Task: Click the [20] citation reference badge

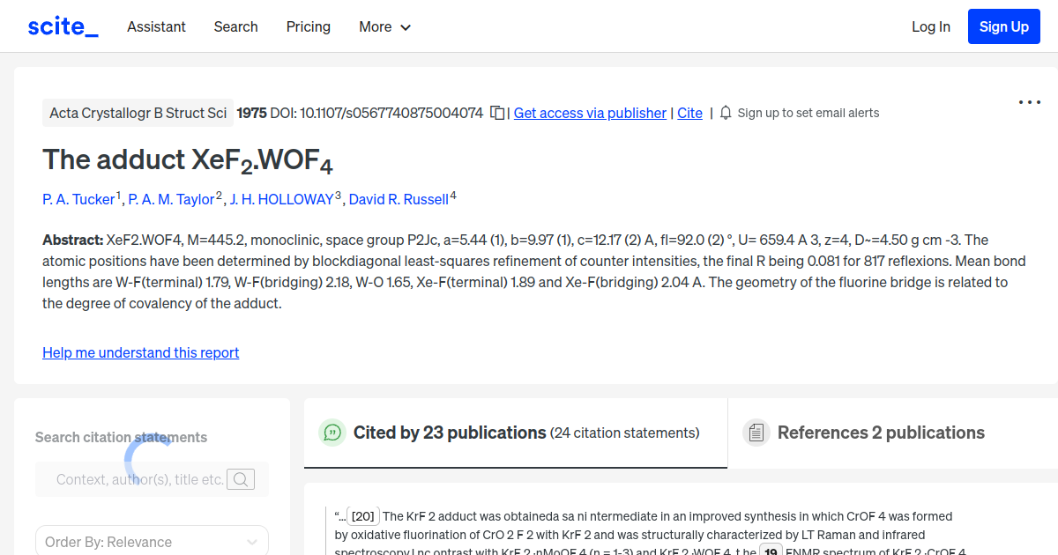Action: (361, 515)
